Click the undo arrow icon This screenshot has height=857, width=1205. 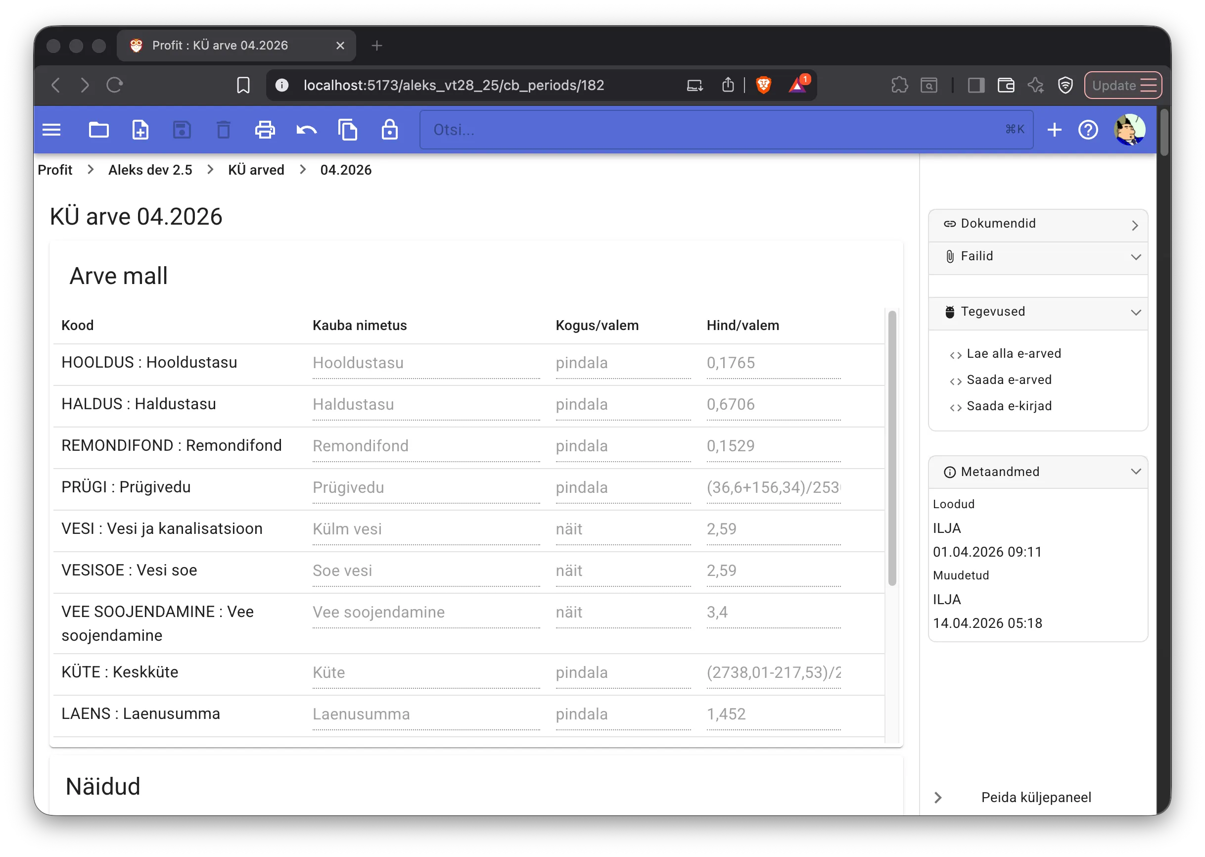[x=307, y=130]
